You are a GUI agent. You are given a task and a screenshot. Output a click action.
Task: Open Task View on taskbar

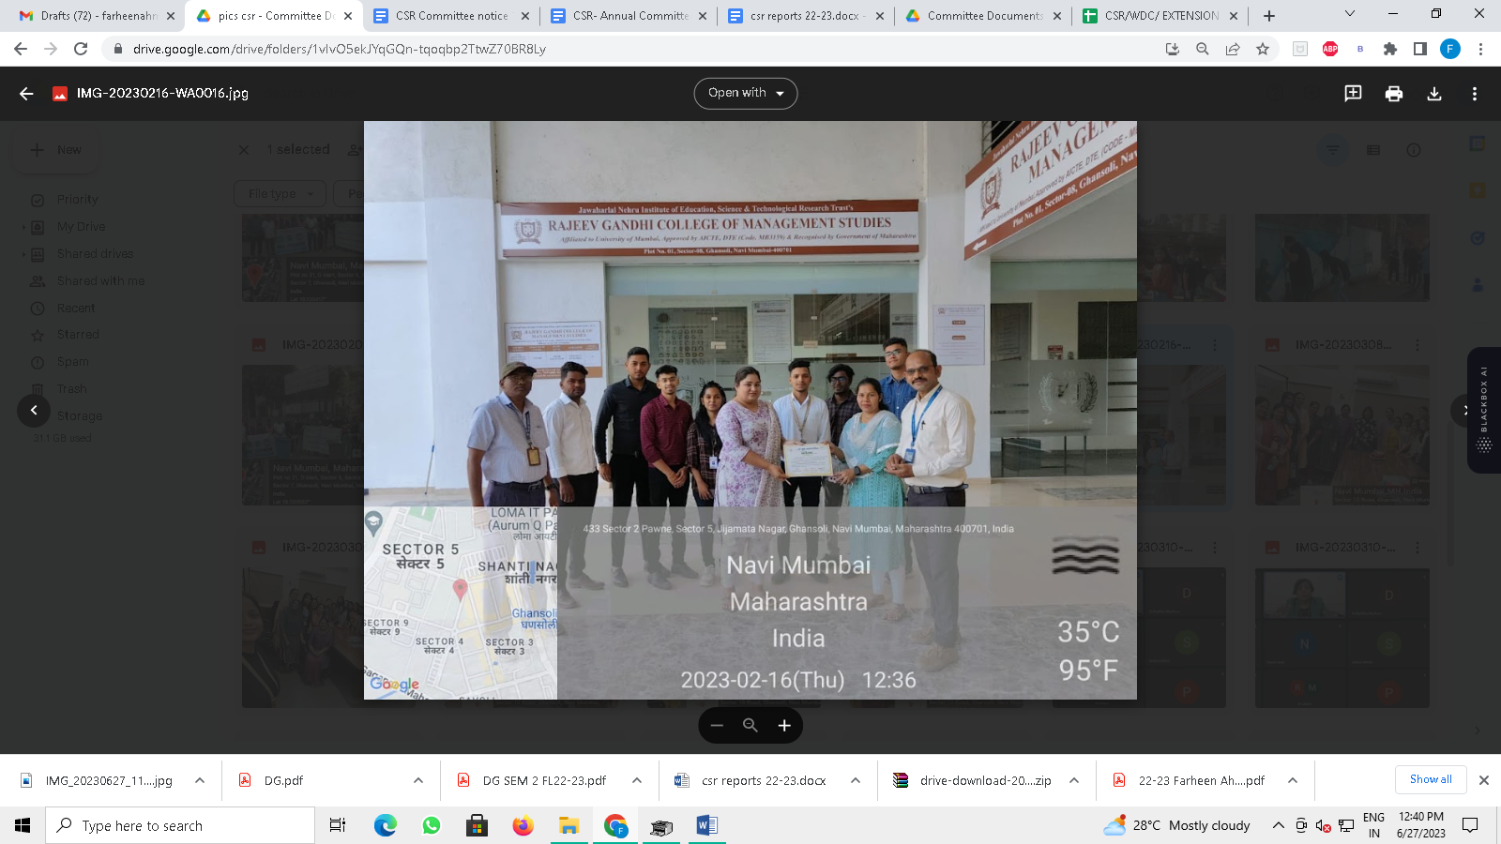pyautogui.click(x=338, y=825)
